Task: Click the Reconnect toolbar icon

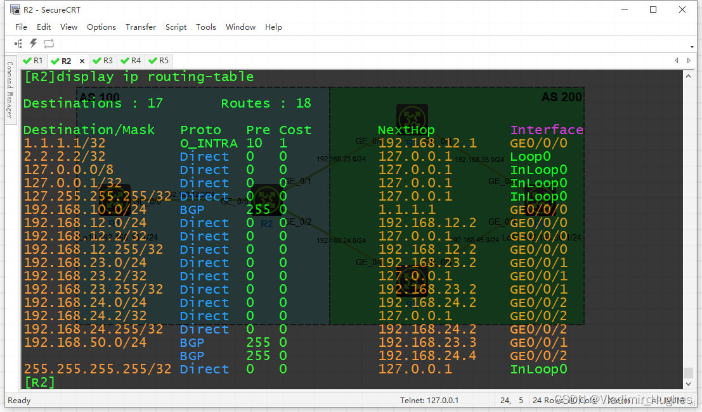Action: click(x=49, y=44)
